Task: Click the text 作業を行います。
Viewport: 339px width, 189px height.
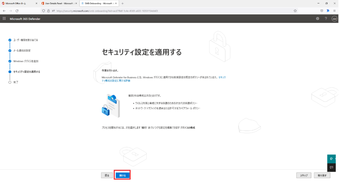Action: point(110,70)
